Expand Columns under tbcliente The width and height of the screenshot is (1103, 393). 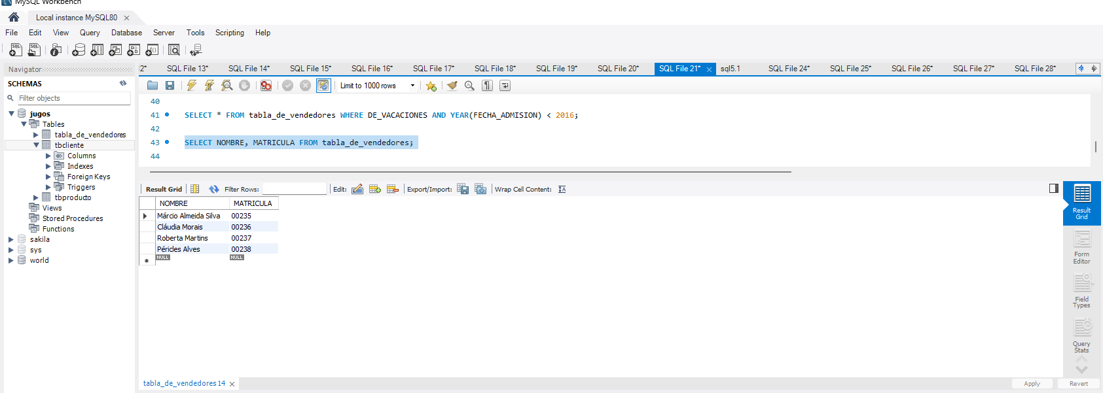[48, 156]
